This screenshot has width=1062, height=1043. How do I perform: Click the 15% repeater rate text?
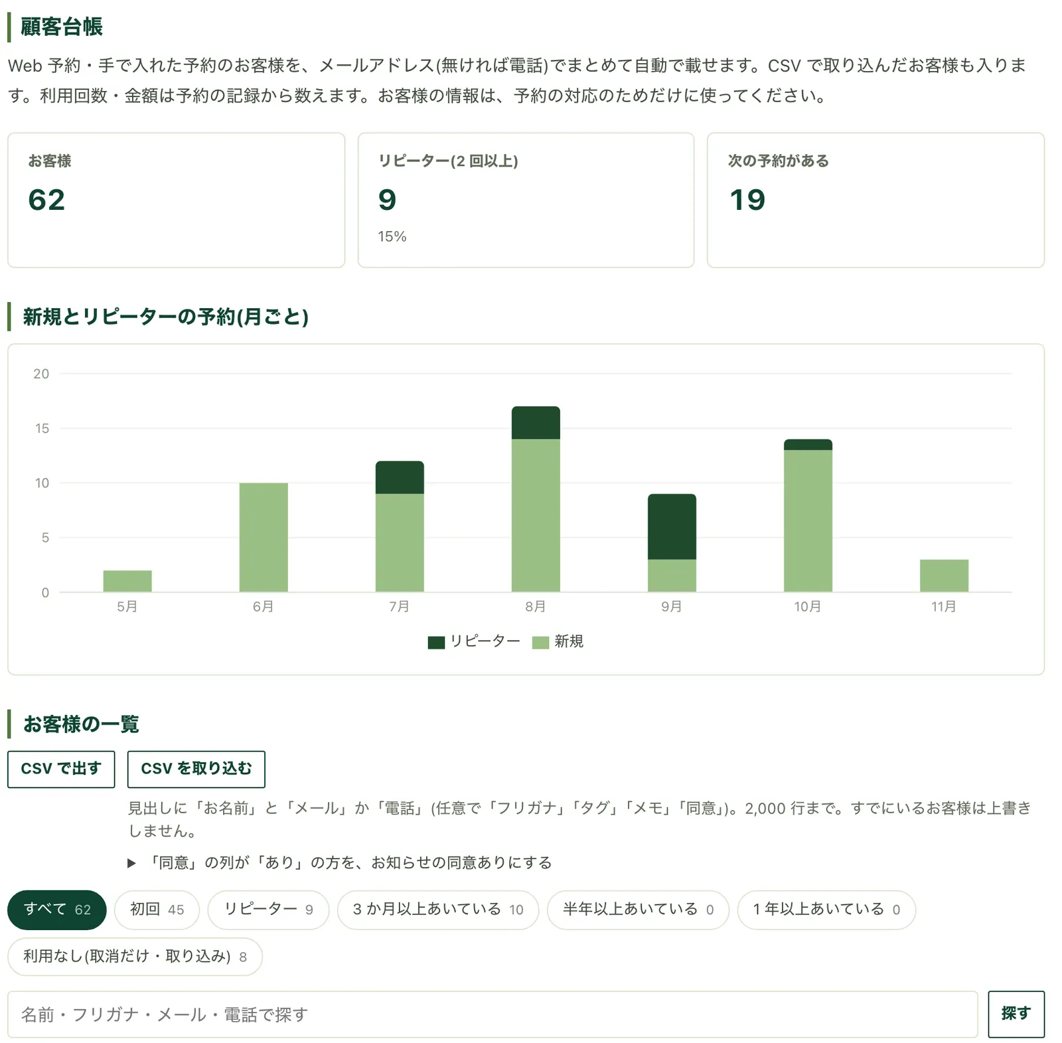[392, 236]
